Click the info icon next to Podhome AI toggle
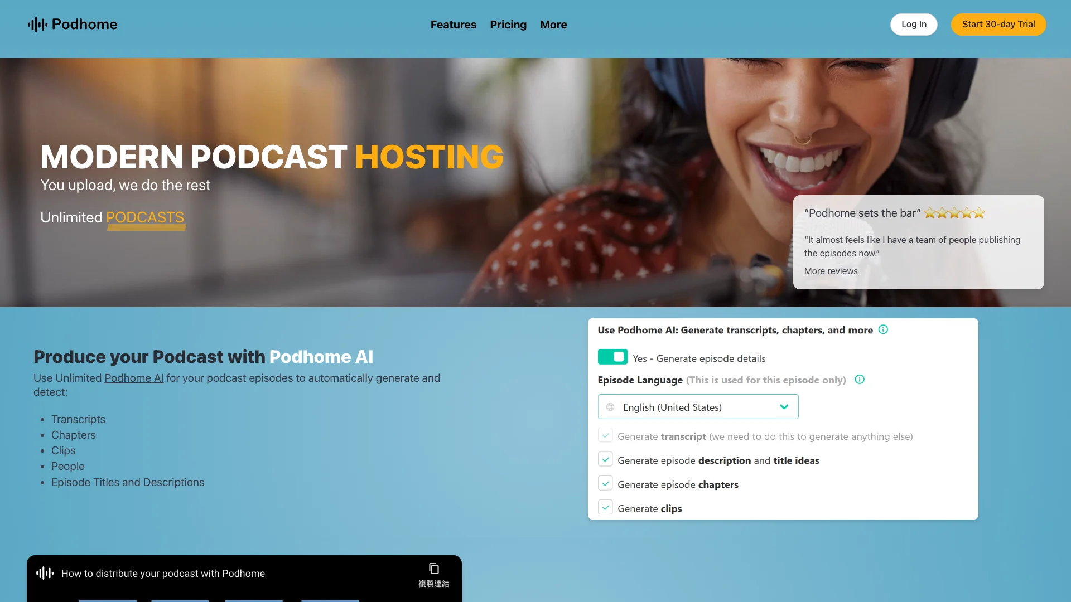 point(884,329)
